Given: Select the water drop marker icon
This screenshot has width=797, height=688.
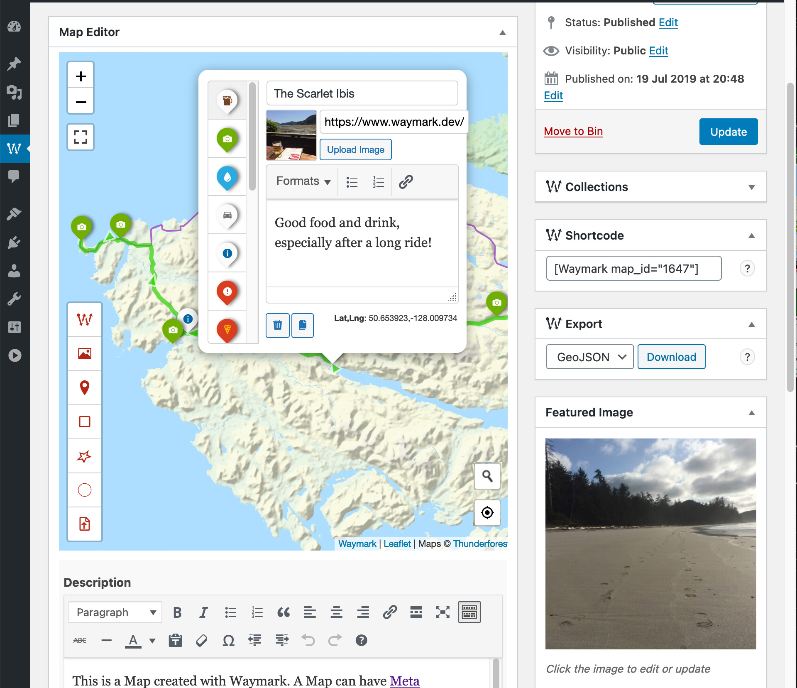Looking at the screenshot, I should pyautogui.click(x=227, y=178).
